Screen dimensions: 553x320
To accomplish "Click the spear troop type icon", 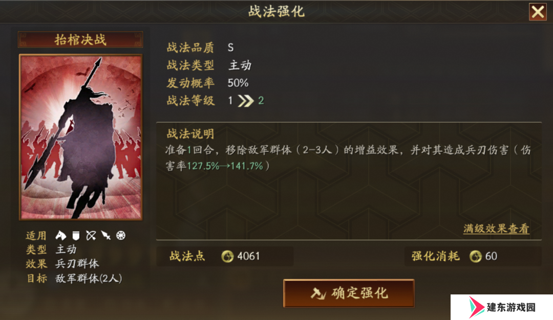I will click(106, 236).
